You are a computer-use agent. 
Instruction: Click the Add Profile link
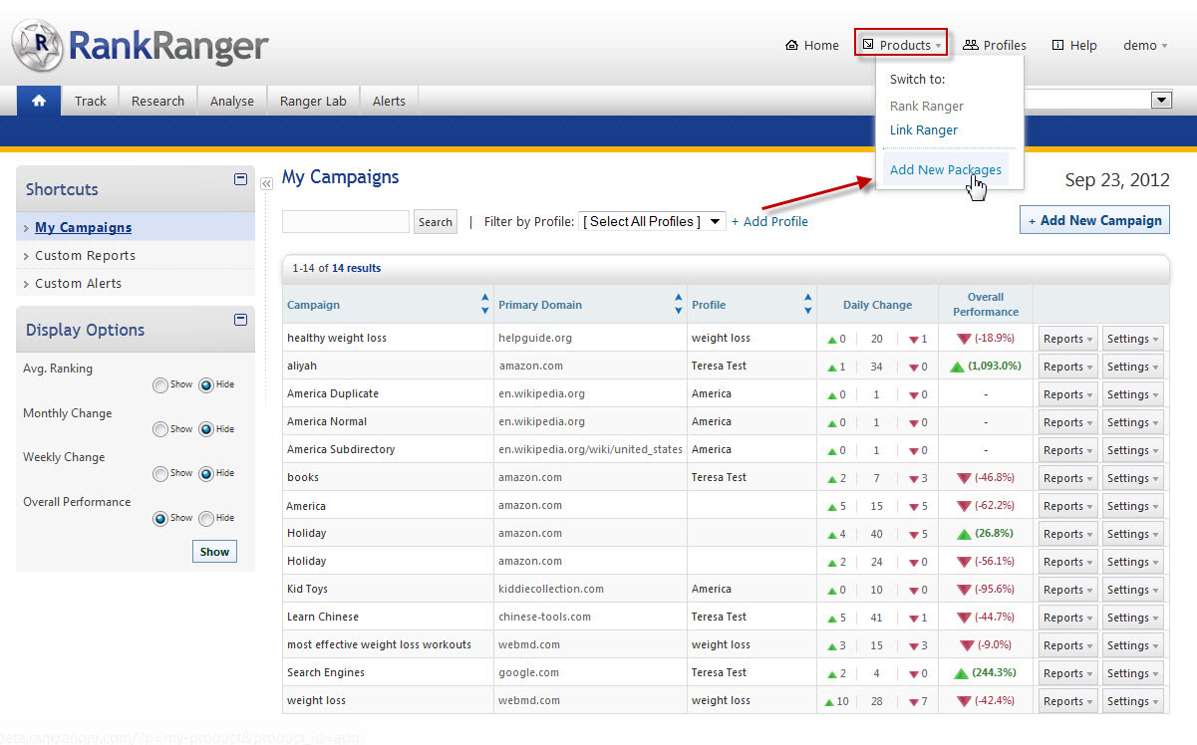coord(769,222)
